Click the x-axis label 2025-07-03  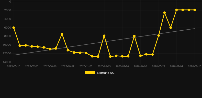(x=32, y=66)
